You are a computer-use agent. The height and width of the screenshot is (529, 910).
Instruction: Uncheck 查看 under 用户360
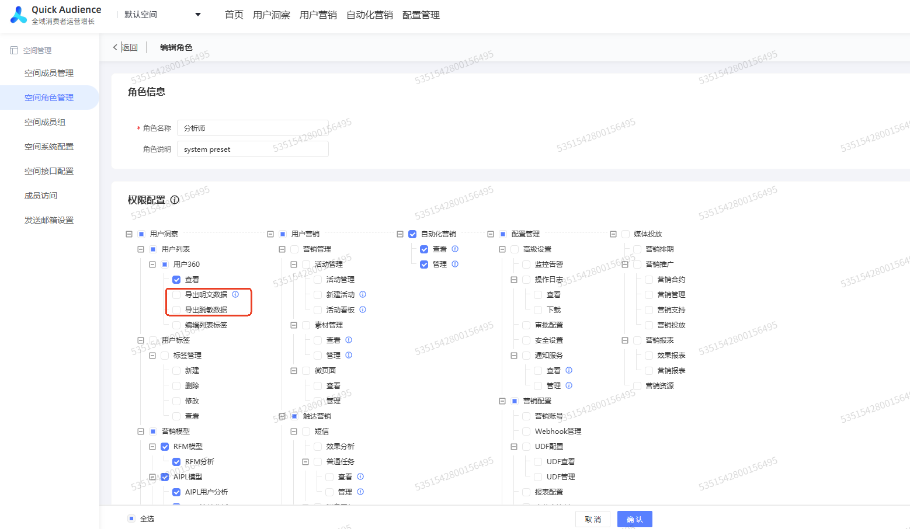(x=176, y=280)
